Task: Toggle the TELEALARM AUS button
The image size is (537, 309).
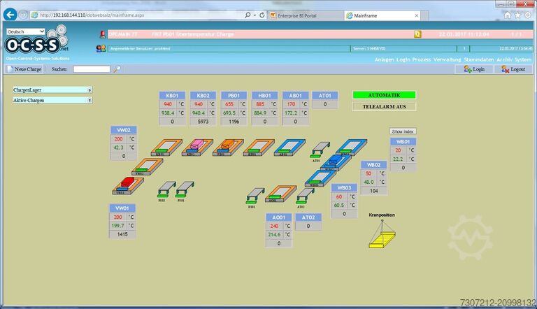Action: [x=385, y=106]
